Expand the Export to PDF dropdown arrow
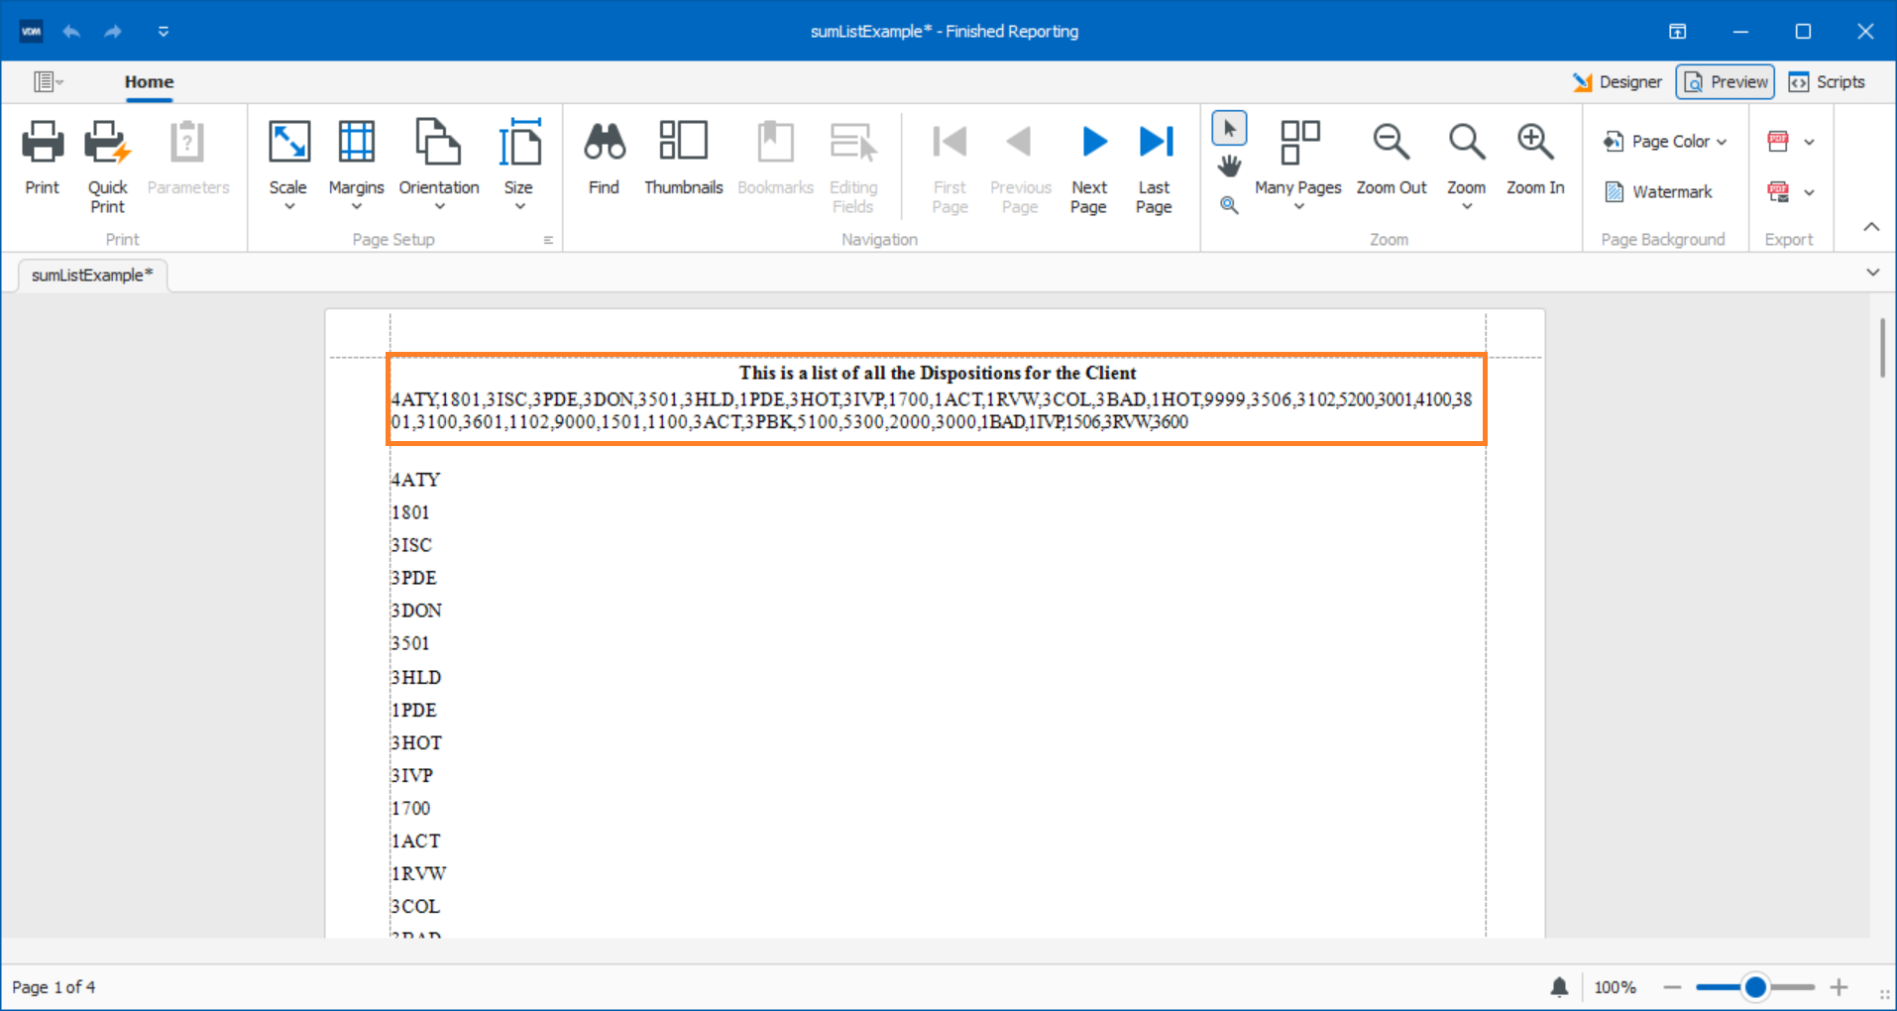1897x1011 pixels. [x=1810, y=142]
